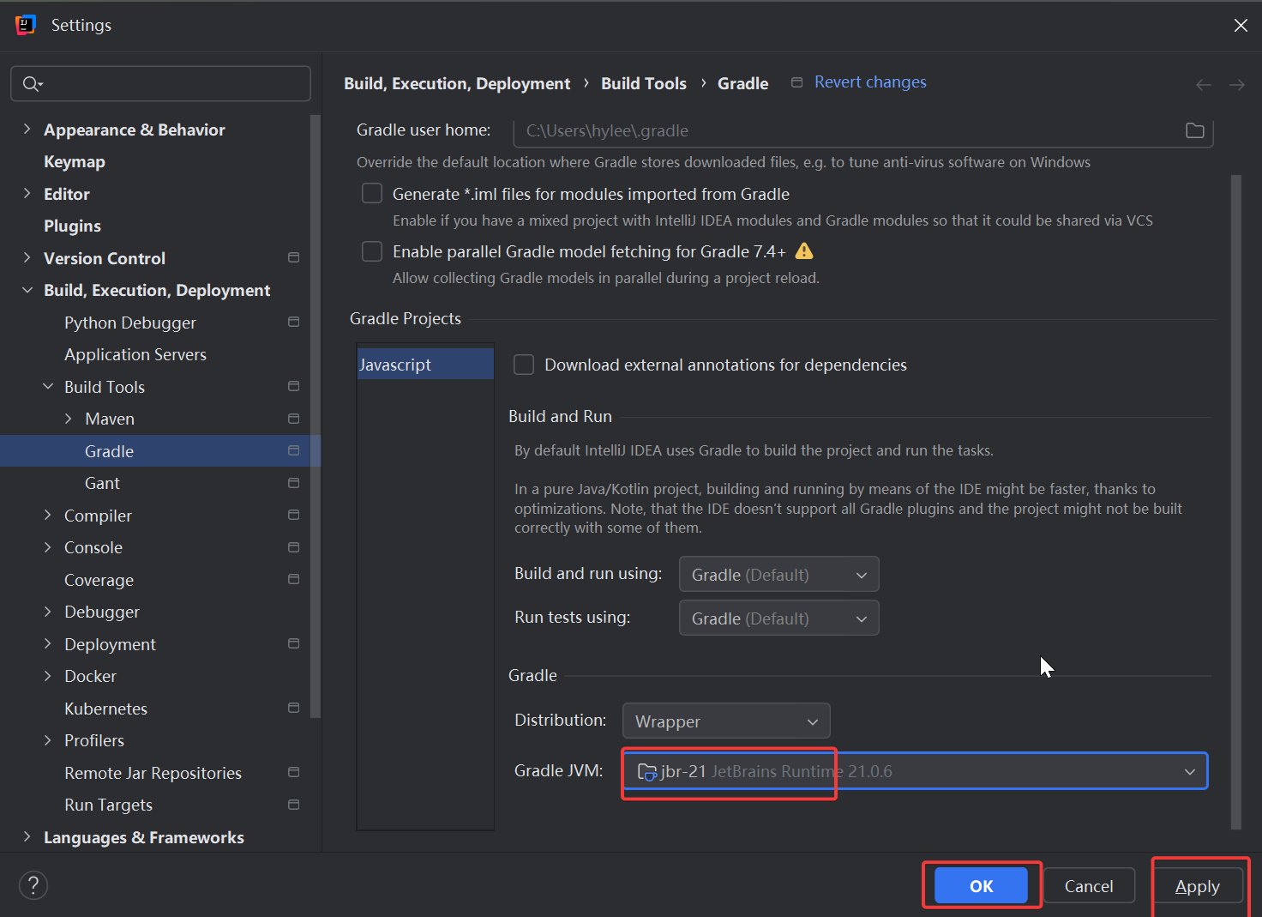Click the warning icon beside parallel Gradle model fetching
1262x917 pixels.
tap(803, 251)
